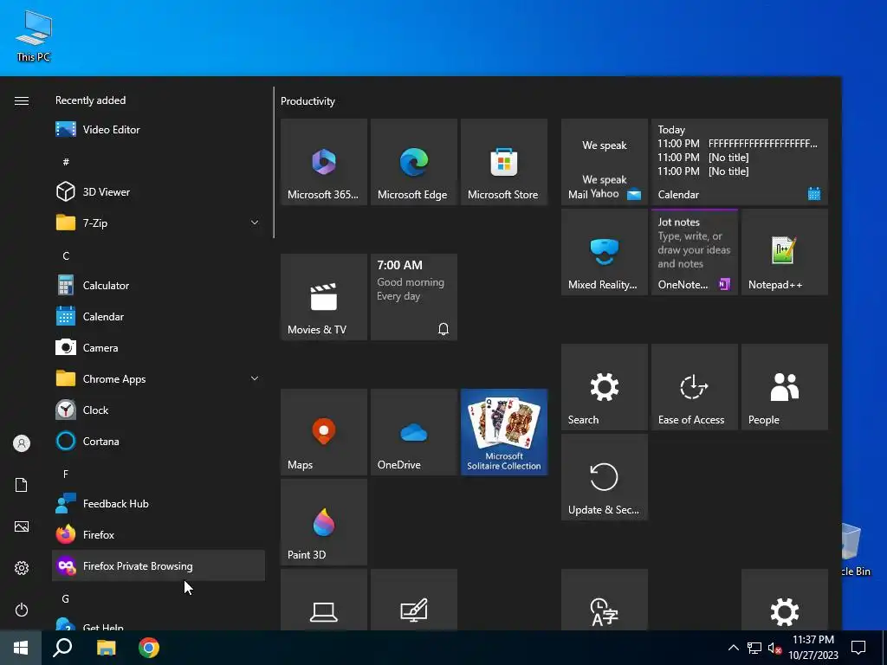Jump to apps via the # letter header
887x665 pixels.
coord(66,162)
